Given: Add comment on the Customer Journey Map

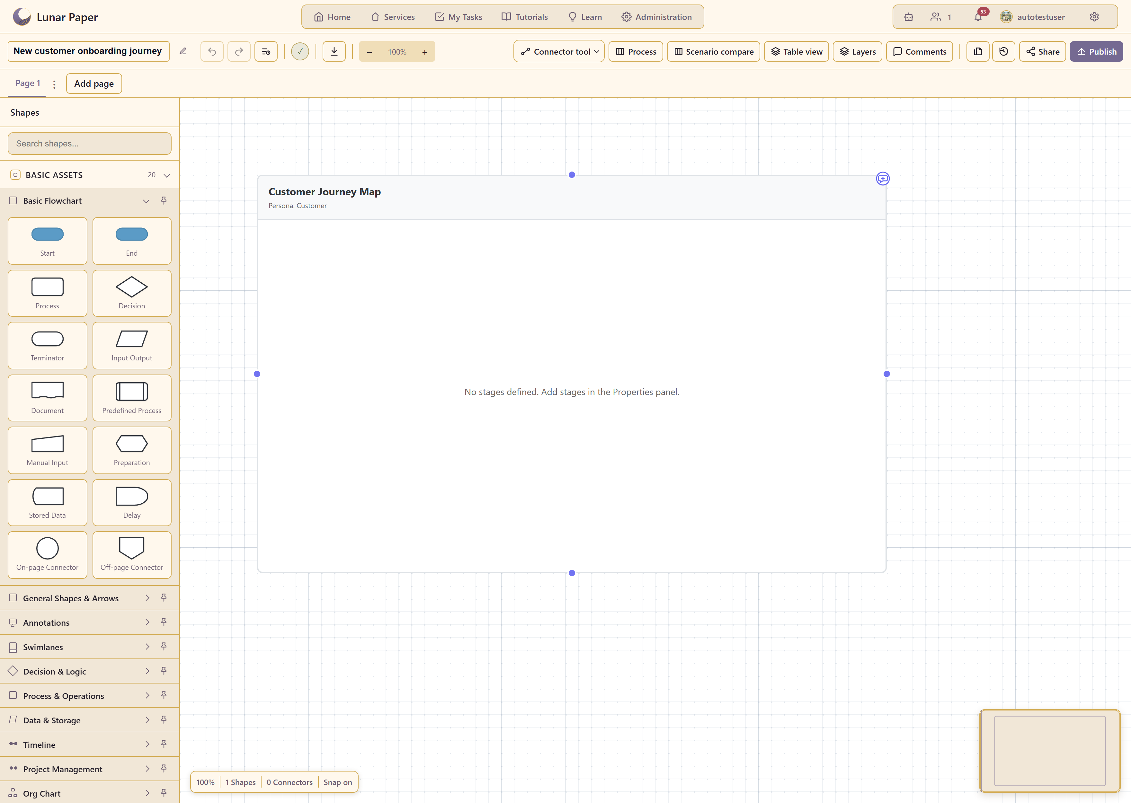Looking at the screenshot, I should (883, 179).
